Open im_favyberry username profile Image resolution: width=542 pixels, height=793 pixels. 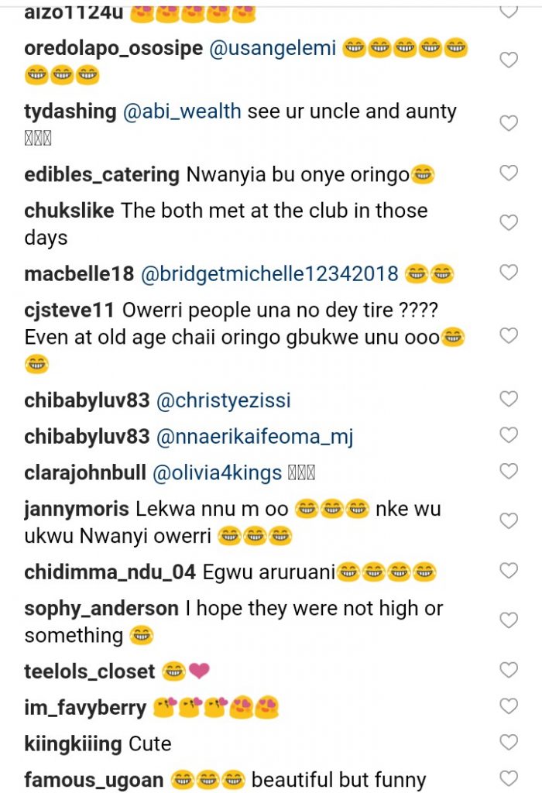point(85,708)
